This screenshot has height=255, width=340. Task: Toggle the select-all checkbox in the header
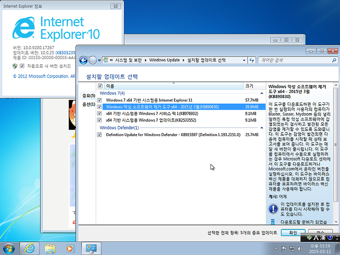(x=100, y=86)
